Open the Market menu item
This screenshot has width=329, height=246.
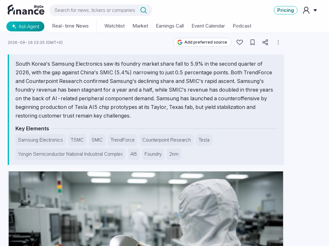140,26
